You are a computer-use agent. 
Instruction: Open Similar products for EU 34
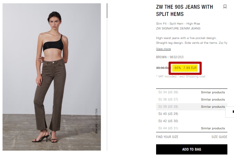tap(213, 92)
